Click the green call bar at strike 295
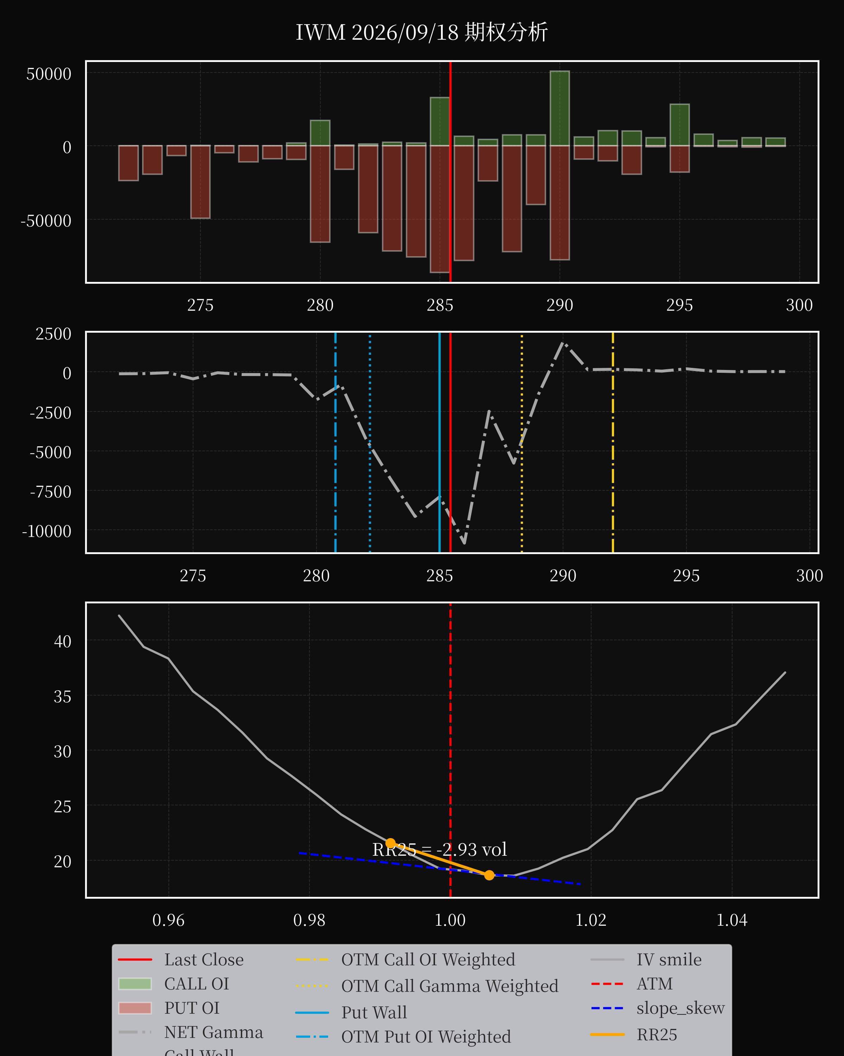This screenshot has height=1056, width=844. (x=680, y=125)
